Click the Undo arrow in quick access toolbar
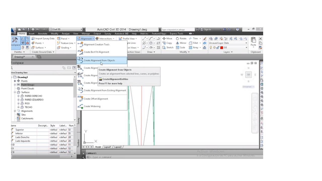322x181 pixels. [x=38, y=29]
